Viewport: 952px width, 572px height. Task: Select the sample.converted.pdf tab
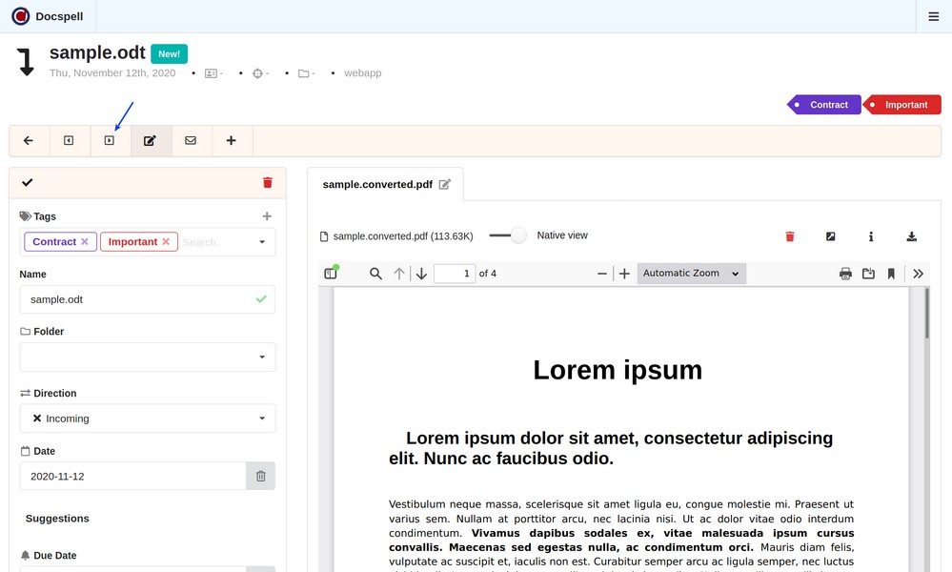(x=377, y=184)
